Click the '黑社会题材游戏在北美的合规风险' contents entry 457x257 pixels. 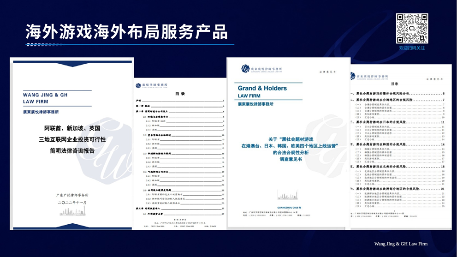pyautogui.click(x=398, y=167)
